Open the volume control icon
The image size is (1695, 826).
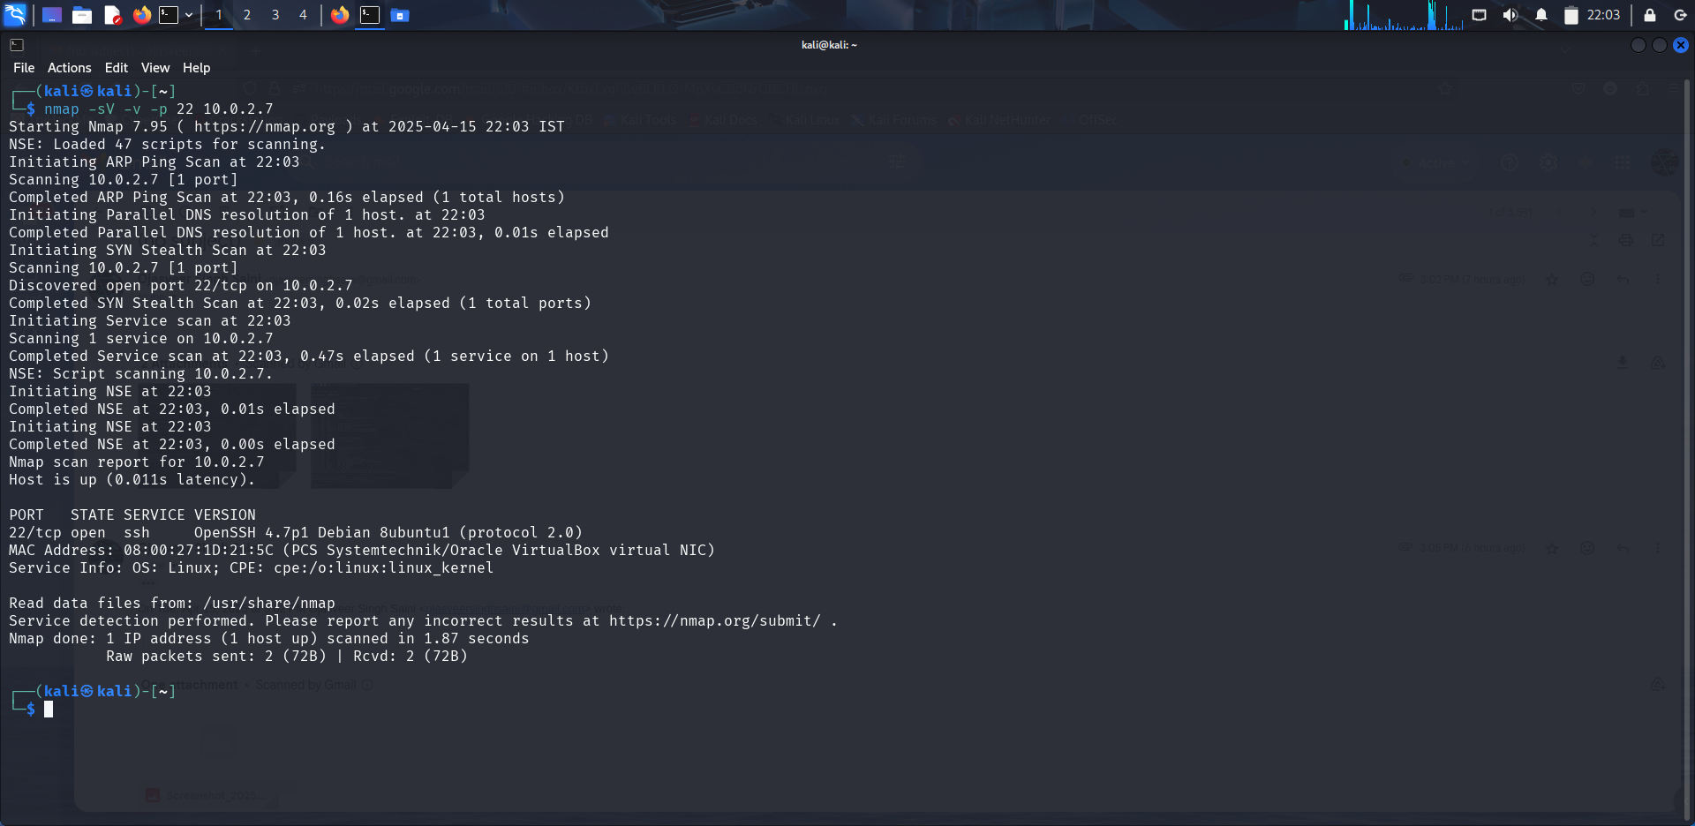pos(1510,15)
